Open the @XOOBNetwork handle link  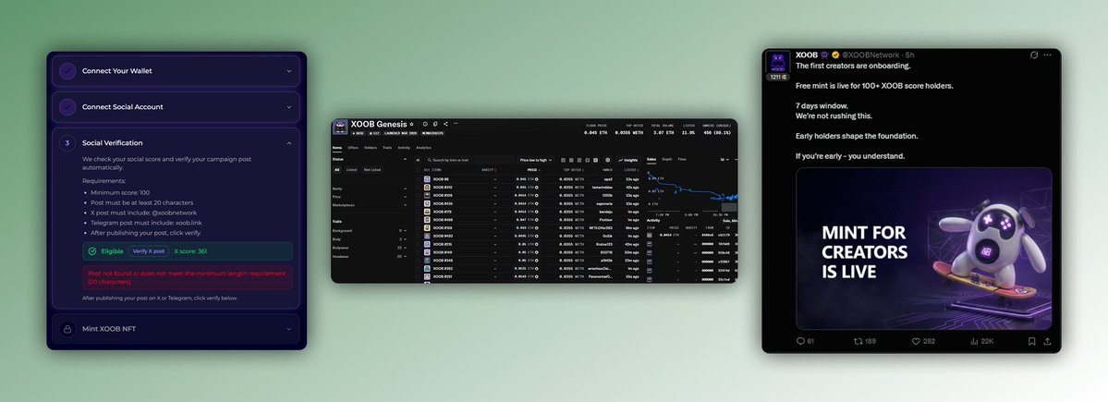coord(871,55)
